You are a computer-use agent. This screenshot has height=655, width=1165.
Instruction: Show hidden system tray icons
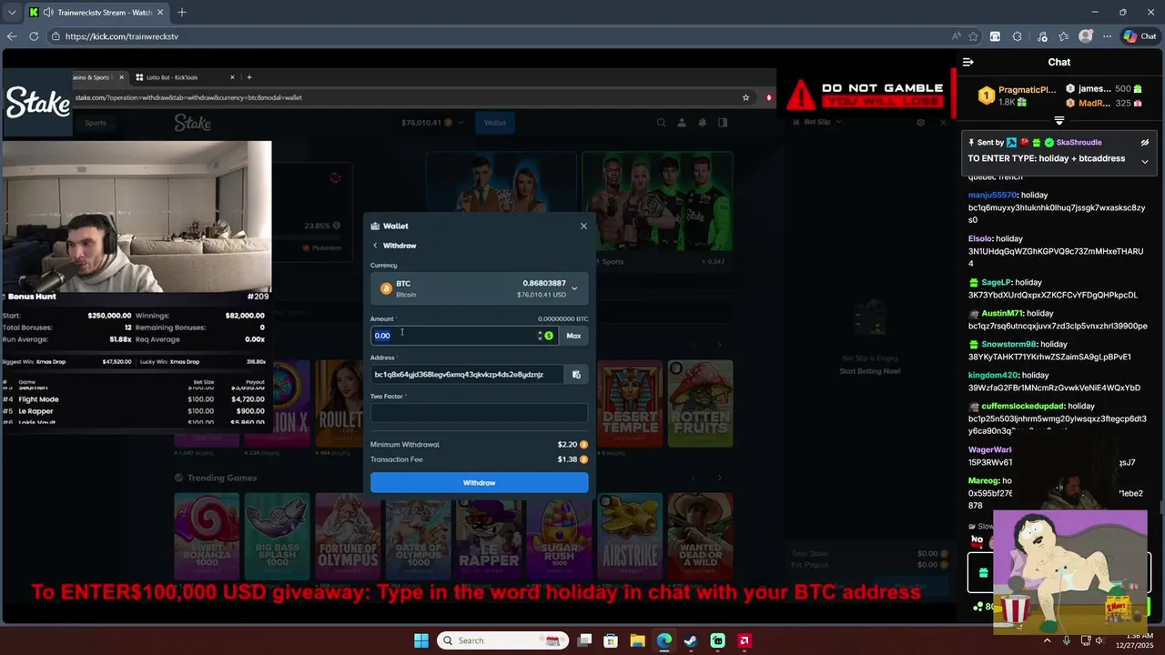click(x=1047, y=640)
